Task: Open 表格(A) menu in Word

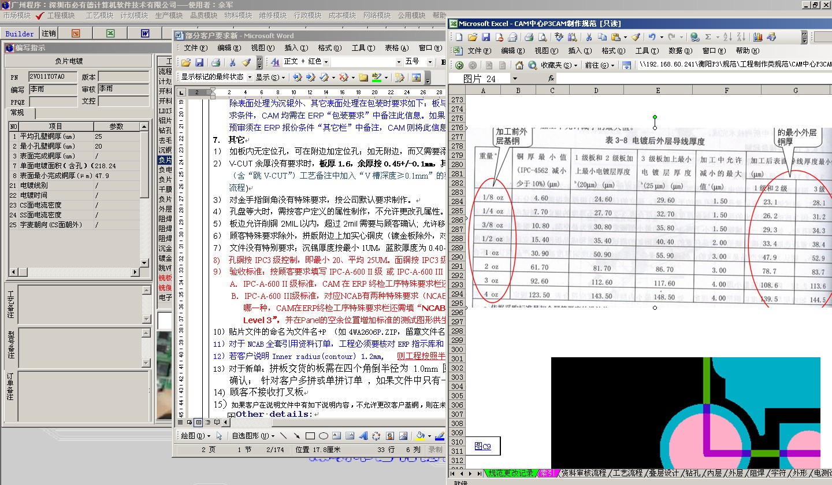Action: coord(396,48)
